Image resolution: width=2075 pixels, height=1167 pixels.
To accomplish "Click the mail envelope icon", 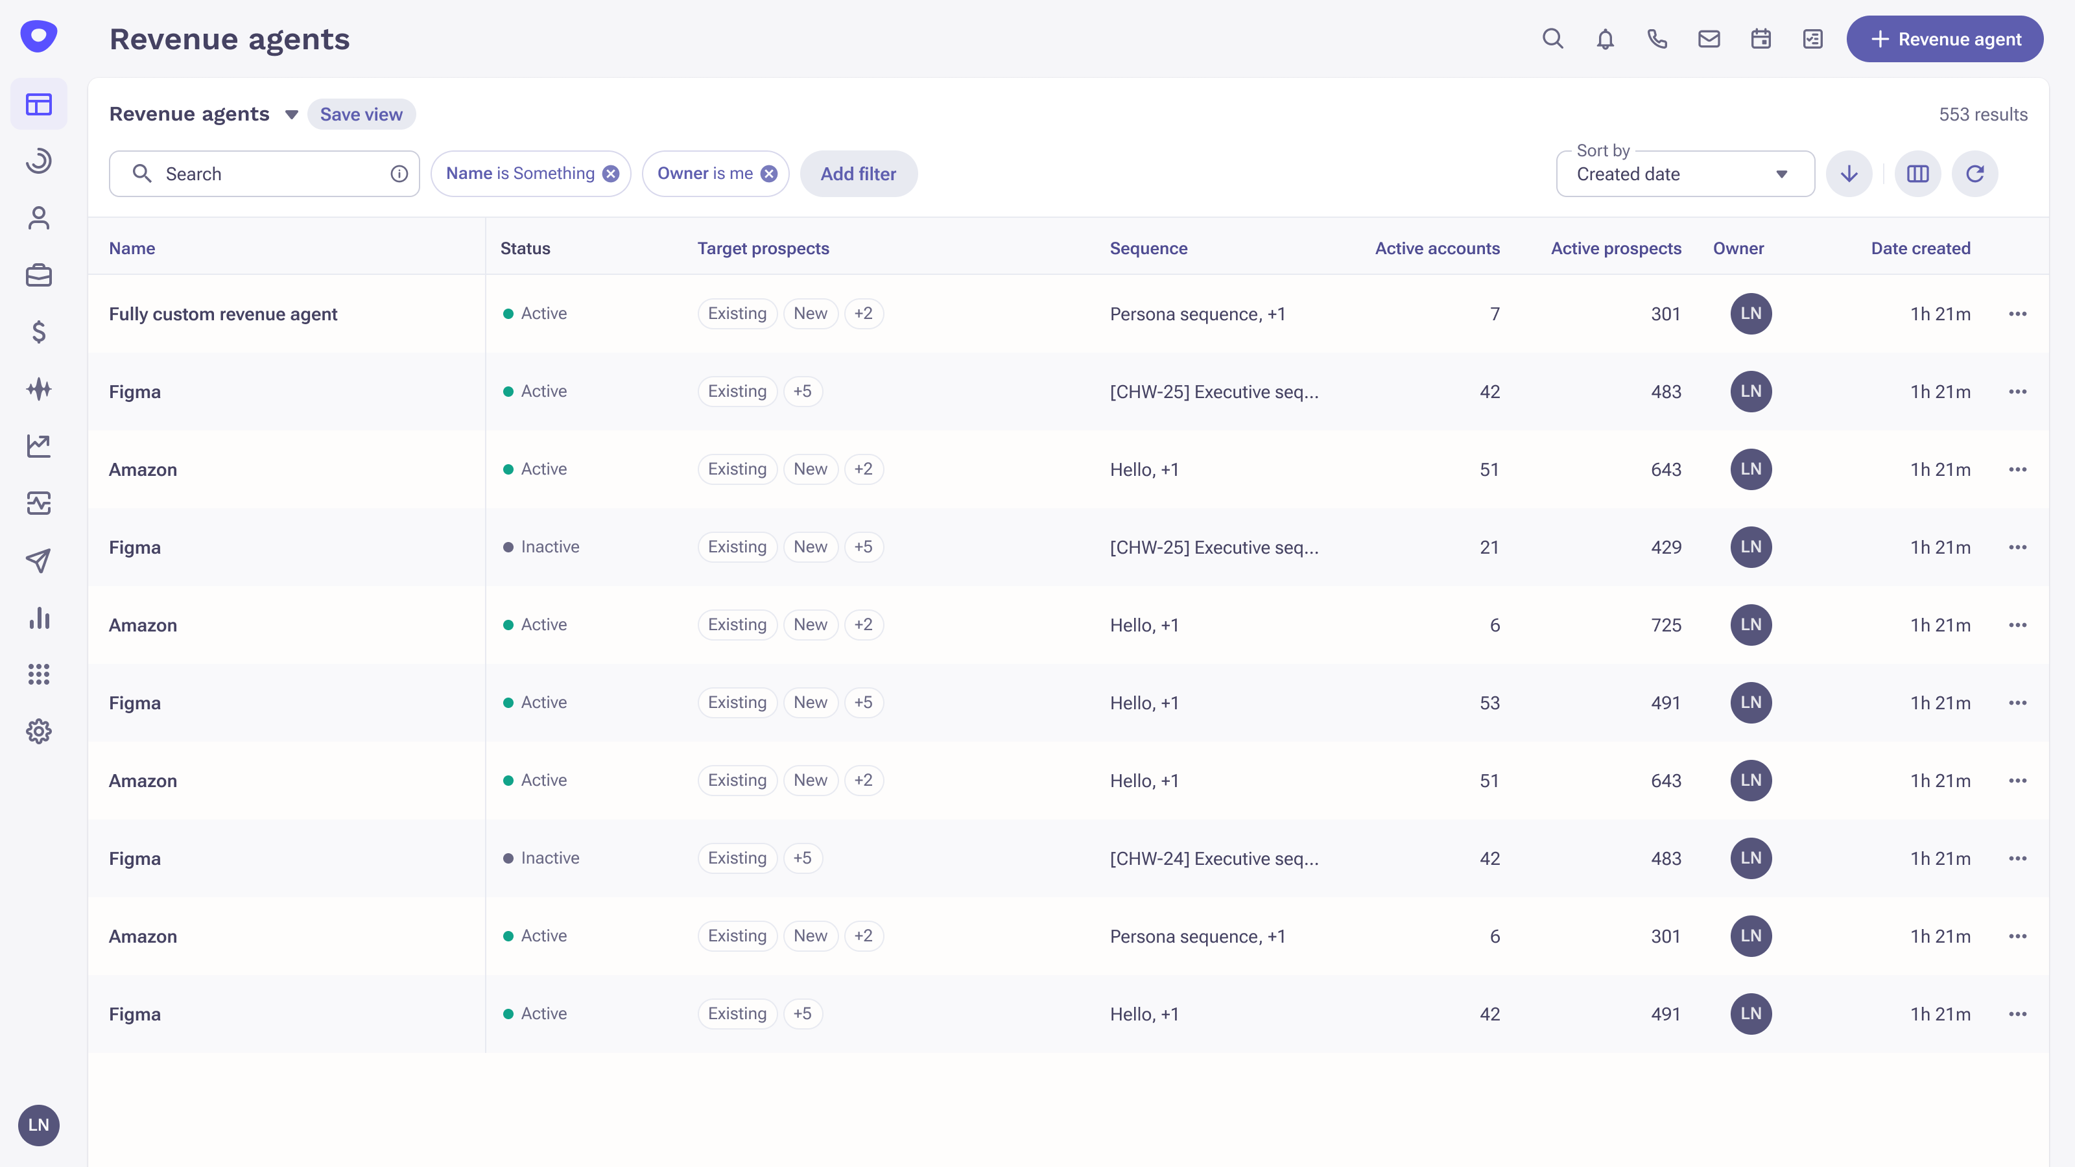I will tap(1709, 39).
